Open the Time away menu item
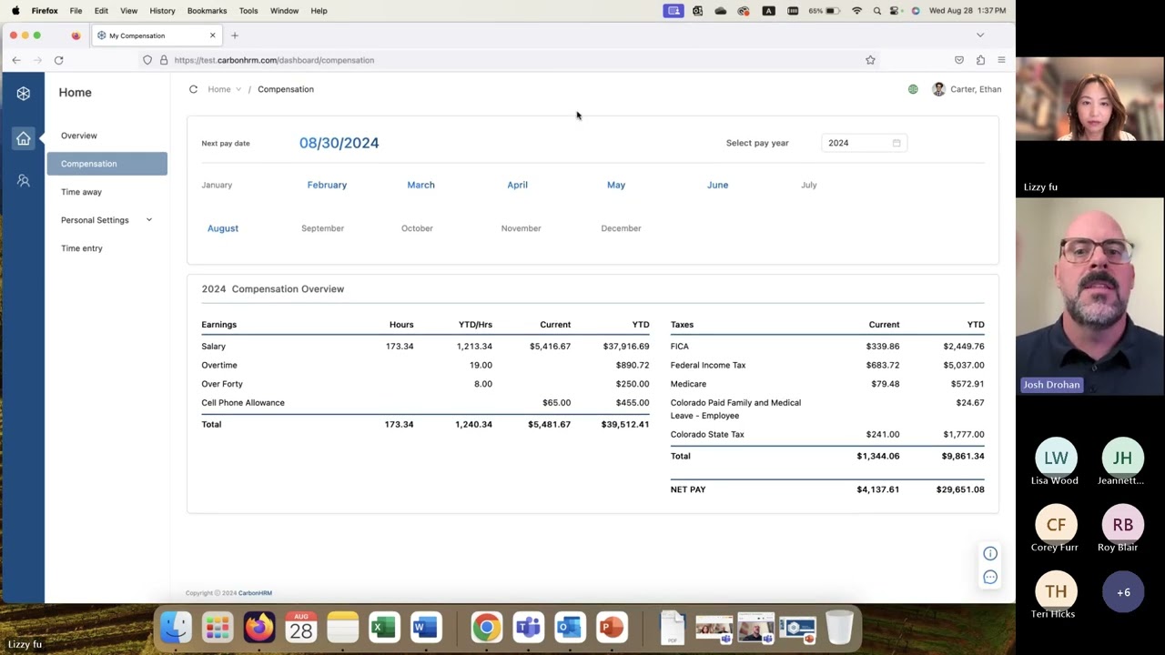 pyautogui.click(x=81, y=192)
